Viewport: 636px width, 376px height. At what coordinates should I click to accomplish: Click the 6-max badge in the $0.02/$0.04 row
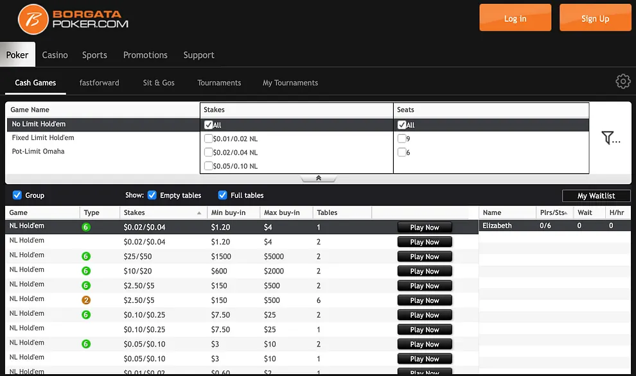pyautogui.click(x=86, y=227)
